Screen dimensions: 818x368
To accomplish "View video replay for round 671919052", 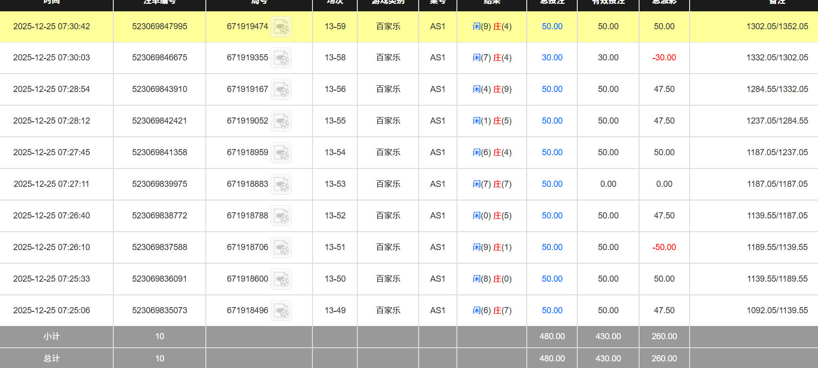I will click(281, 121).
